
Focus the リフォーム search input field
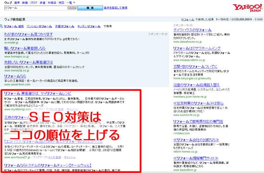[x=36, y=8]
